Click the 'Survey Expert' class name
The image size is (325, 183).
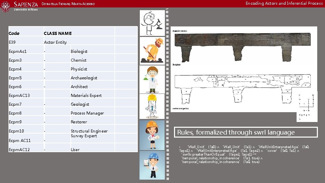point(84,136)
